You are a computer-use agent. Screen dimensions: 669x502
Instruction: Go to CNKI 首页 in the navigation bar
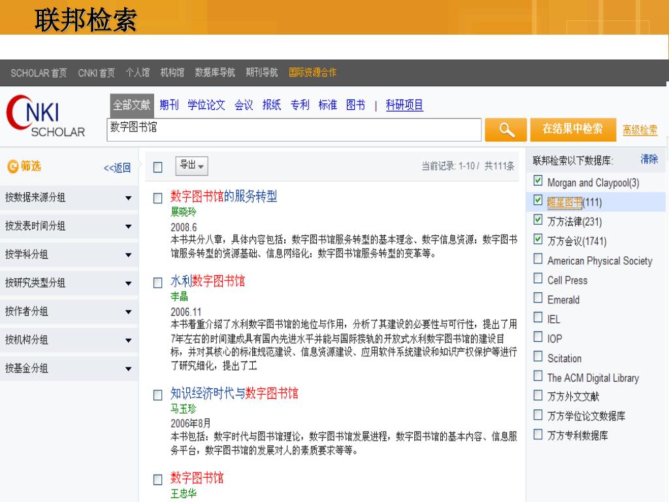(x=97, y=73)
